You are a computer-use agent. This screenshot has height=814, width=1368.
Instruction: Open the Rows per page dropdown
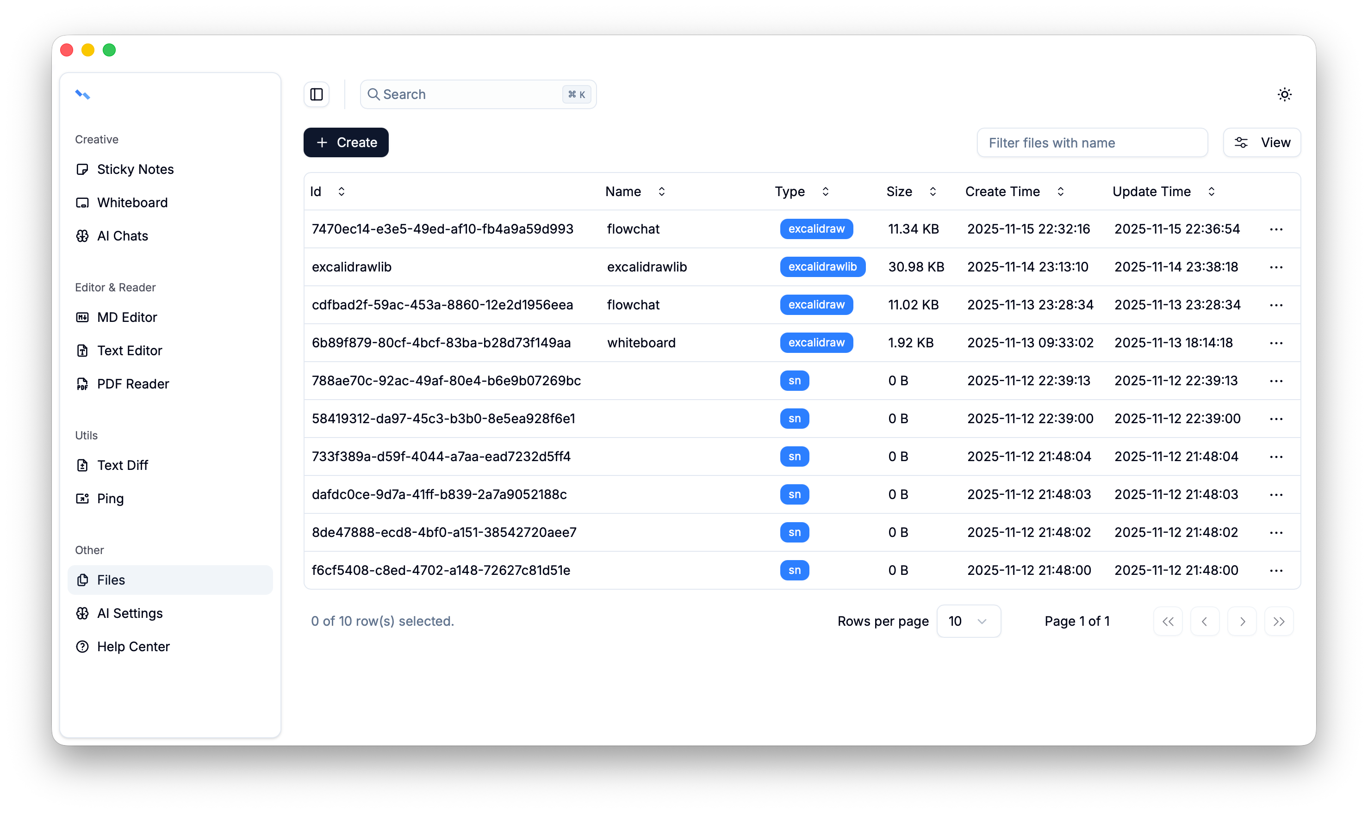[x=968, y=621]
